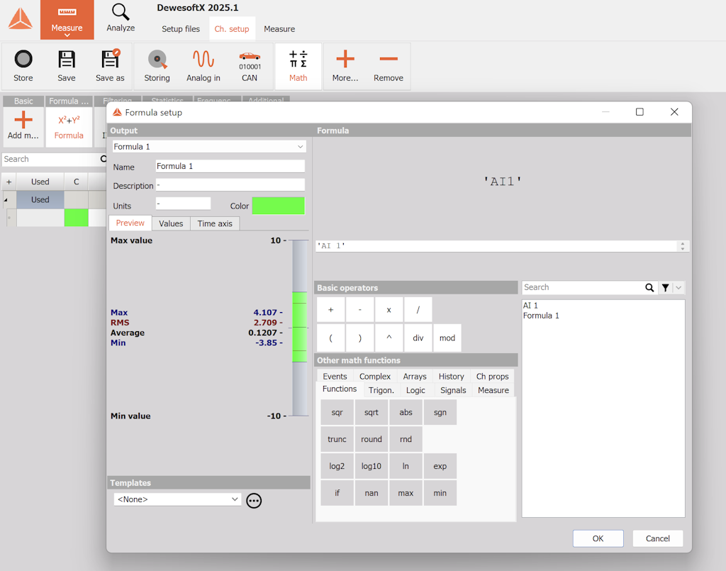Click the Units input field

click(184, 204)
